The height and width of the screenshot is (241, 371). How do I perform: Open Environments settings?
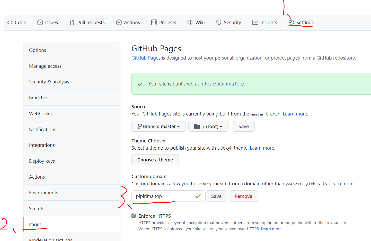coord(72,193)
